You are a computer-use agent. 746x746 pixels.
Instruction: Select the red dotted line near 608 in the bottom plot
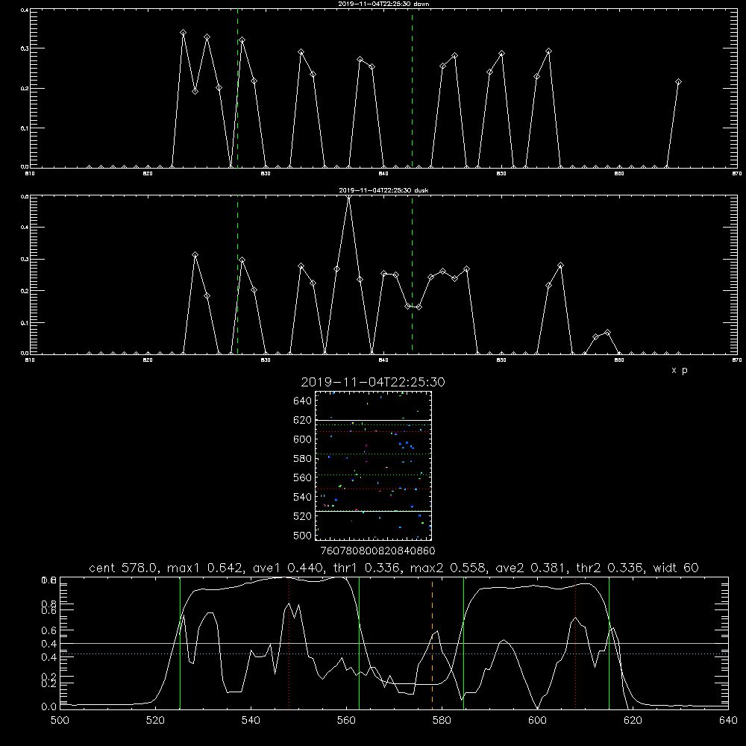pyautogui.click(x=576, y=642)
